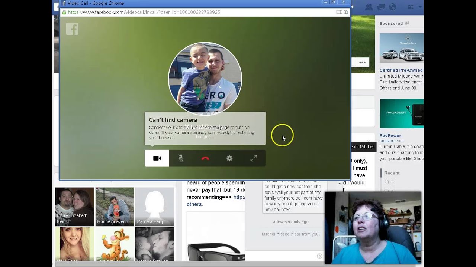Click the caller's circular profile picture
This screenshot has height=267, width=476.
[205, 79]
